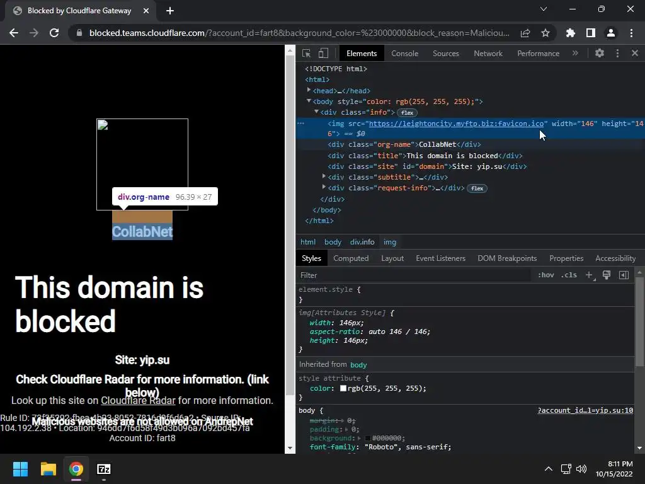Expand the head element node

[309, 90]
